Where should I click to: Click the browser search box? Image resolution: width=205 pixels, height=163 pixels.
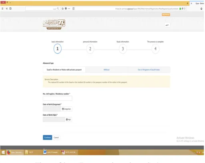coord(42,8)
